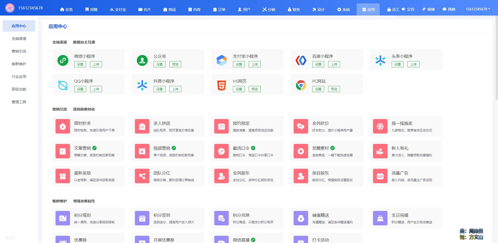Screen dimensions: 498x243
Task: Click the 限时秒杀 flash sale icon
Action: 63,126
